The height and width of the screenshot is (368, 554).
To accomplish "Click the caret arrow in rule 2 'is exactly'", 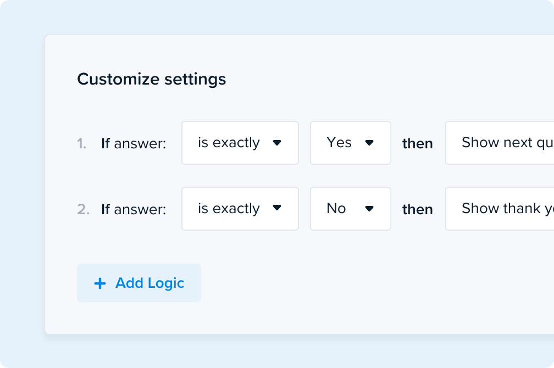I will pyautogui.click(x=277, y=208).
